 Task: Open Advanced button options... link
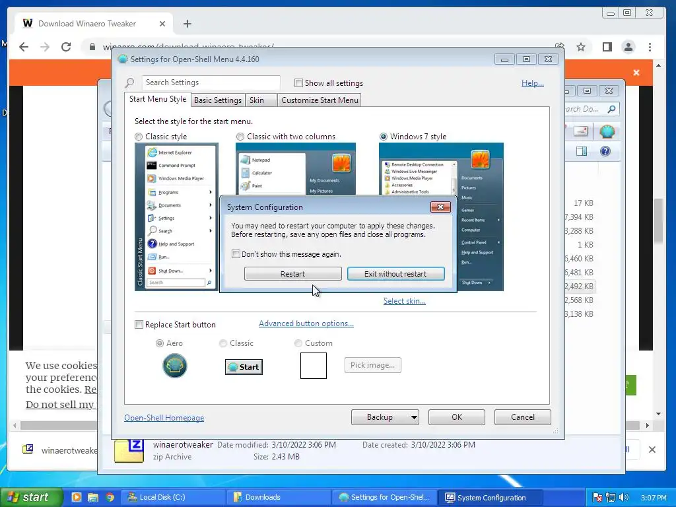tap(306, 323)
